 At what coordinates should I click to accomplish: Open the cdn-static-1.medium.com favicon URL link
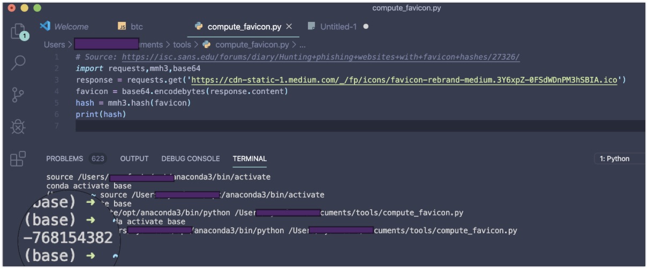click(404, 80)
